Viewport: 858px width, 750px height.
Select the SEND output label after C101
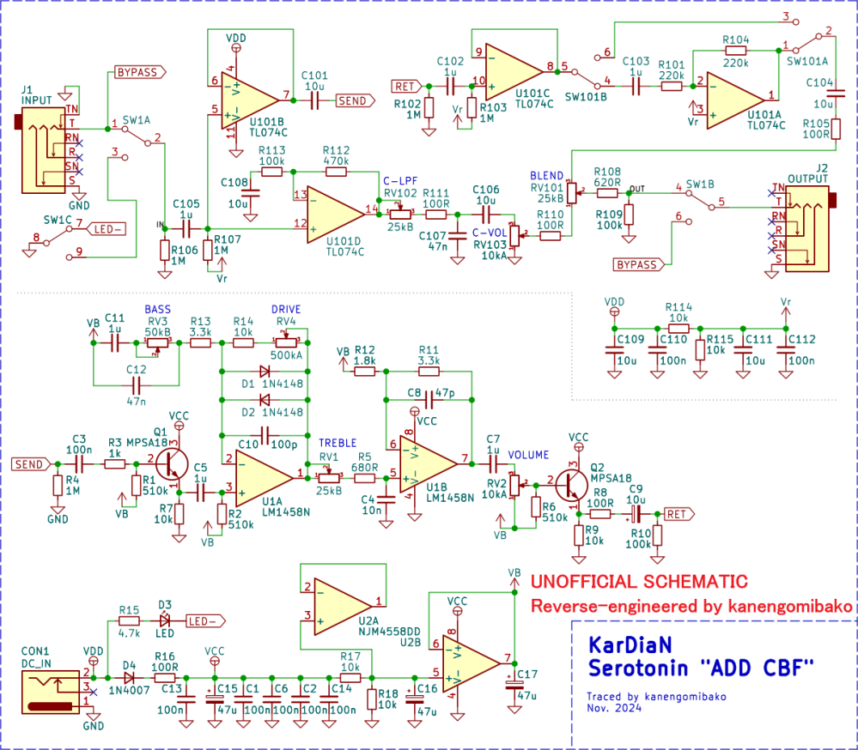tap(355, 100)
